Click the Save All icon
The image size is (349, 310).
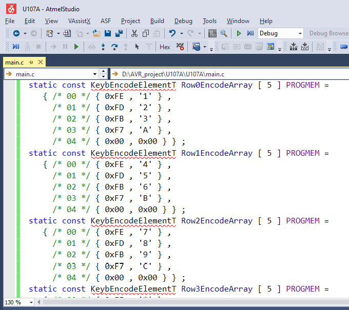[x=119, y=33]
